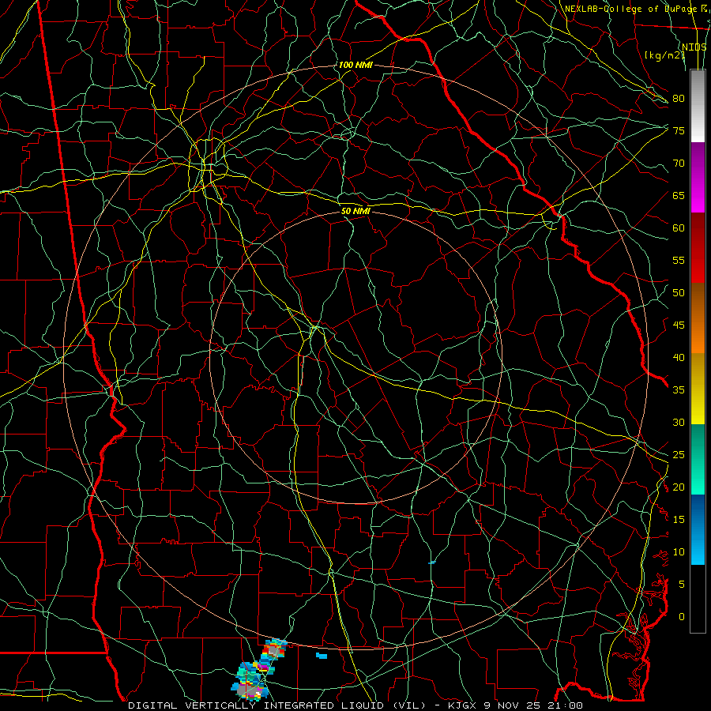The image size is (711, 711).
Task: Pick the blue color bar segment
Action: [698, 529]
